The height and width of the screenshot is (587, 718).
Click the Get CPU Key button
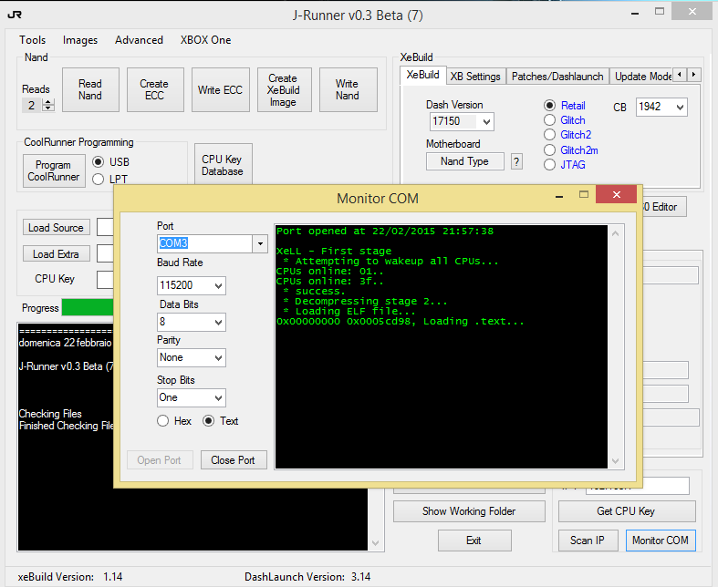click(x=626, y=511)
